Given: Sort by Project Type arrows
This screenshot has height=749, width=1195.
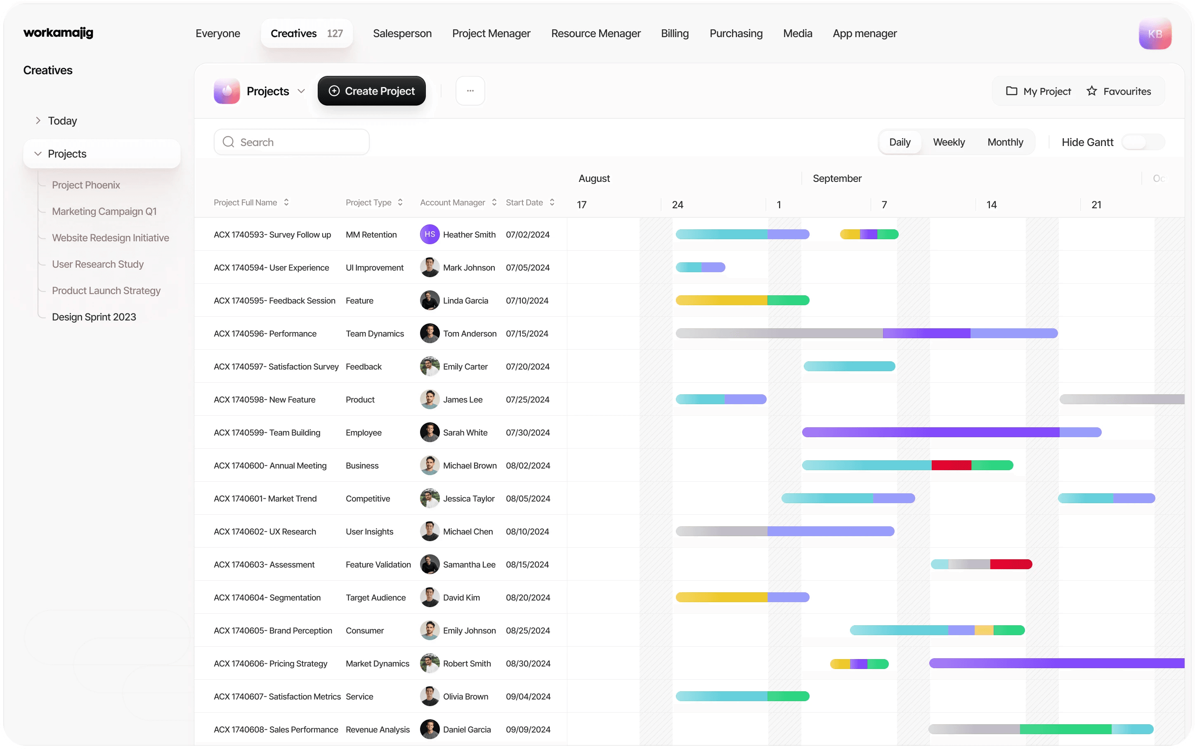Looking at the screenshot, I should [400, 202].
